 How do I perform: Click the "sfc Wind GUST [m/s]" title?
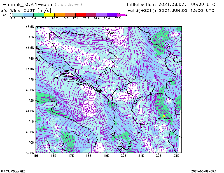point(26,10)
